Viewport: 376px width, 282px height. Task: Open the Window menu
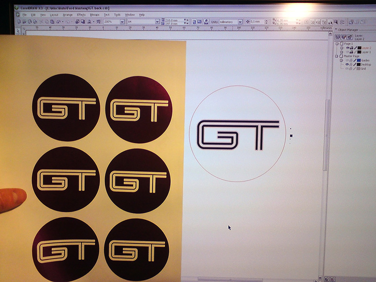pyautogui.click(x=130, y=15)
